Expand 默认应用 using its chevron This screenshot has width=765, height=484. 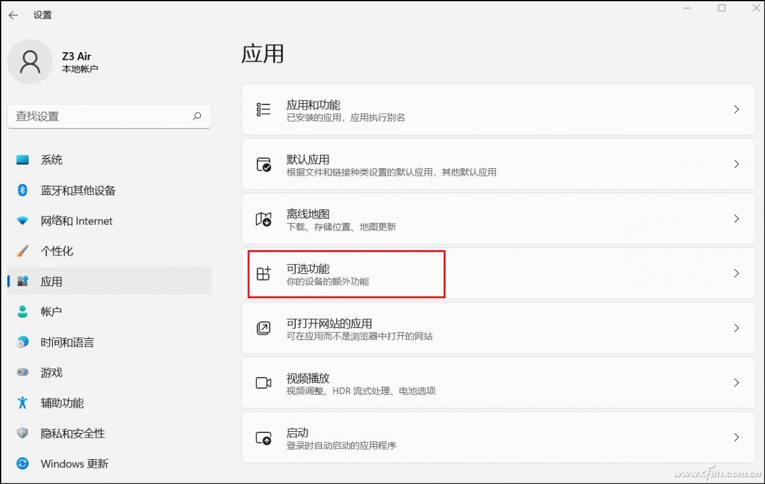(736, 164)
